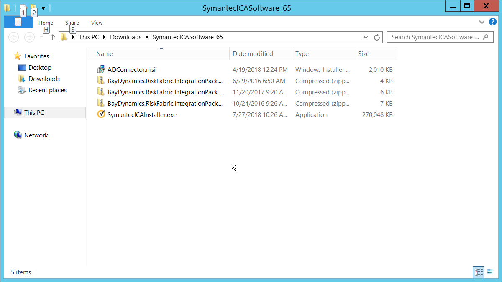Click the search magnifier icon
The width and height of the screenshot is (502, 282).
tap(485, 37)
